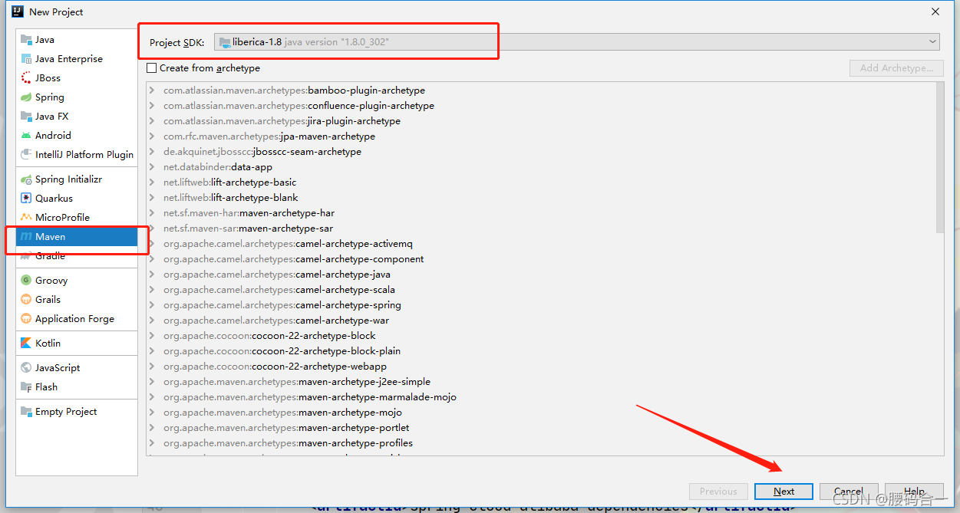This screenshot has height=513, width=960.
Task: Select JBoss project type label
Action: pos(48,78)
